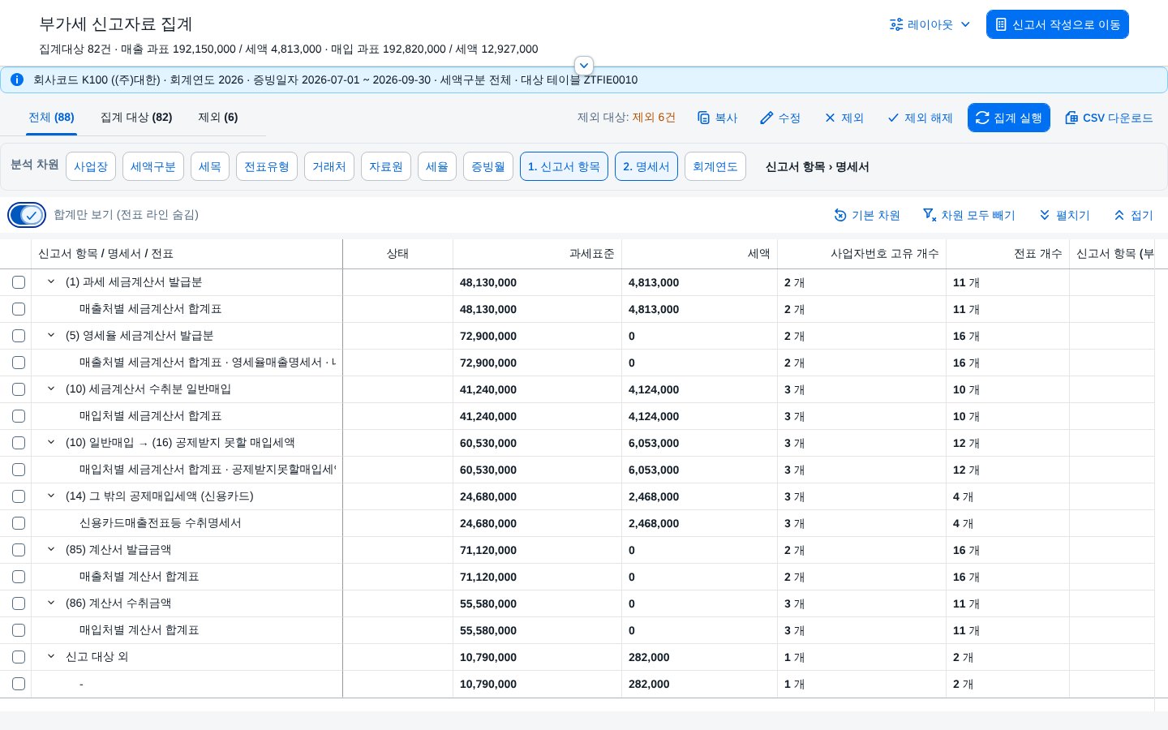Check the (5) 영세율 세금계산서 발급분 checkbox

click(19, 336)
